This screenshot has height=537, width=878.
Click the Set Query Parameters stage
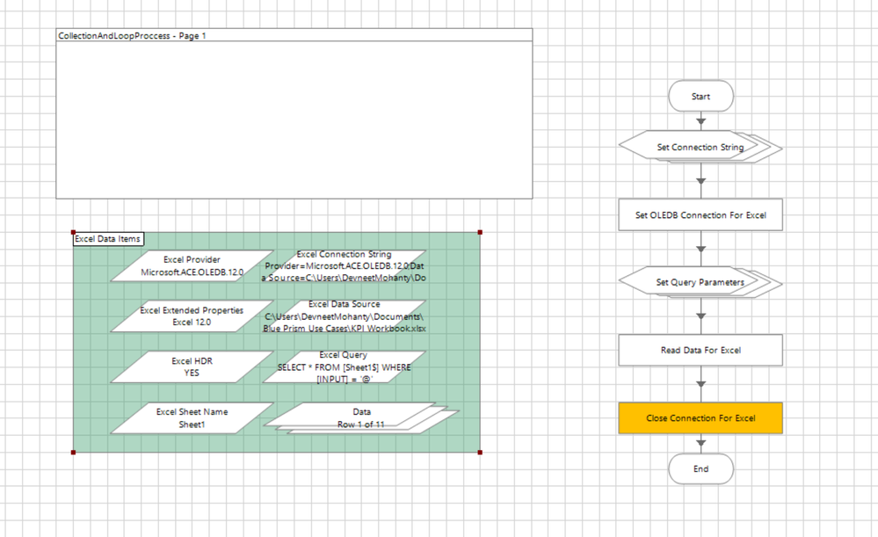point(700,282)
